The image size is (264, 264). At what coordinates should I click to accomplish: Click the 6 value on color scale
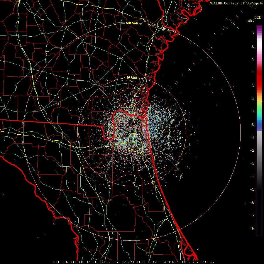click(x=253, y=46)
